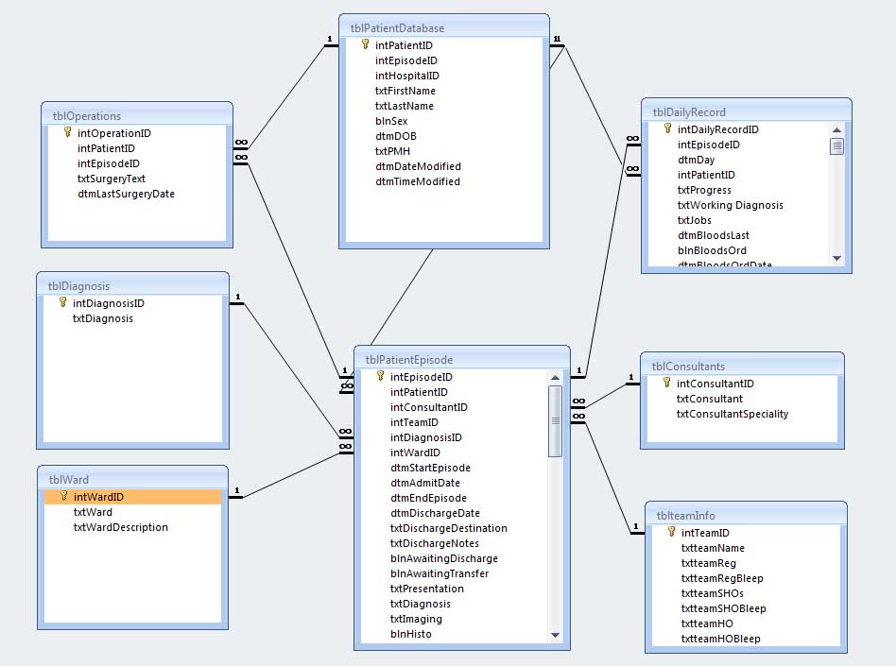
Task: Select dtmStartEpisode field
Action: [x=431, y=468]
